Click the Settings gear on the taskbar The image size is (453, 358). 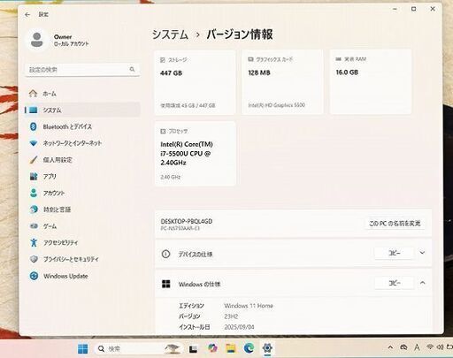pyautogui.click(x=267, y=348)
